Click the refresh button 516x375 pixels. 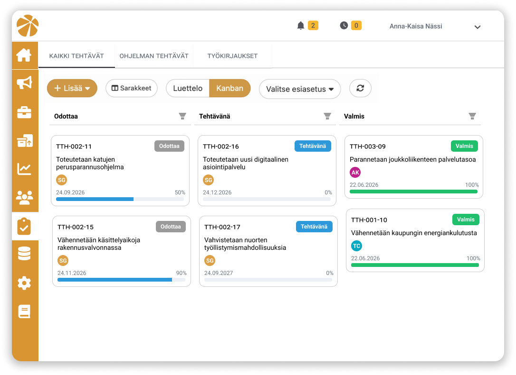point(360,88)
